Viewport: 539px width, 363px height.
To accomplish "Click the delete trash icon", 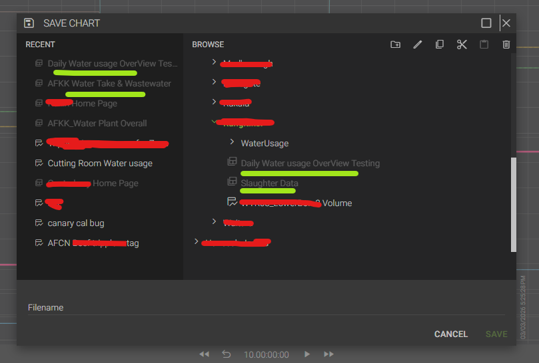I will 506,45.
